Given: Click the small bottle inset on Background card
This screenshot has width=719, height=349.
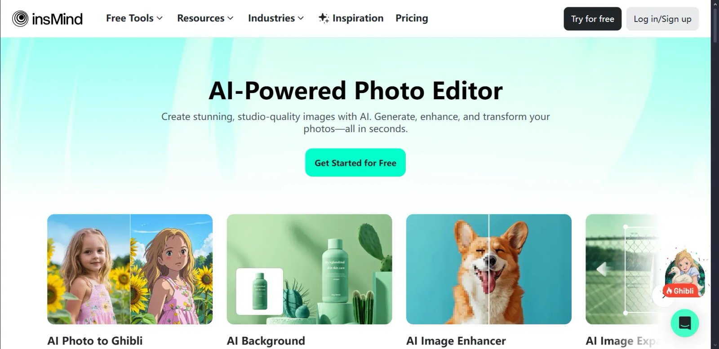Looking at the screenshot, I should click(260, 291).
